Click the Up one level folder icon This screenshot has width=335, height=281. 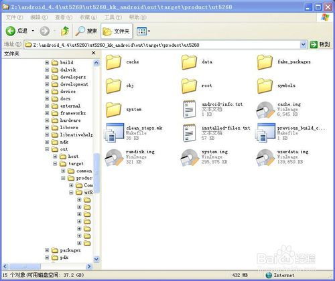(x=65, y=31)
